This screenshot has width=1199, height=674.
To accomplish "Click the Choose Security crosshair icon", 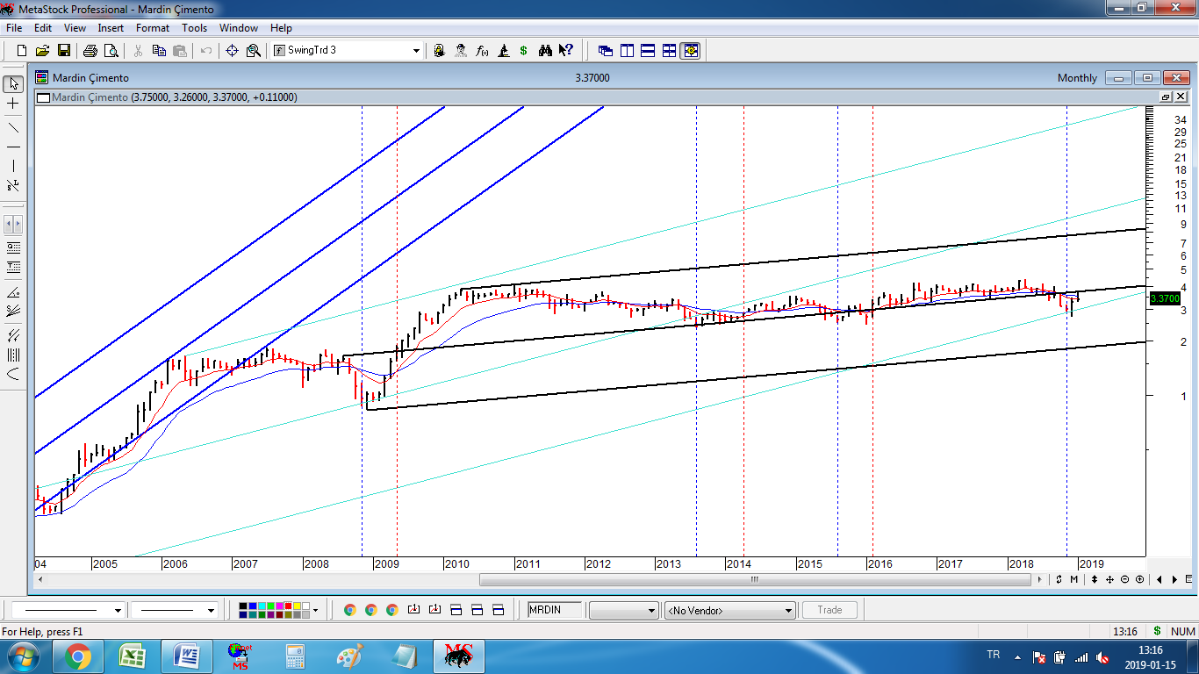I will pos(233,51).
